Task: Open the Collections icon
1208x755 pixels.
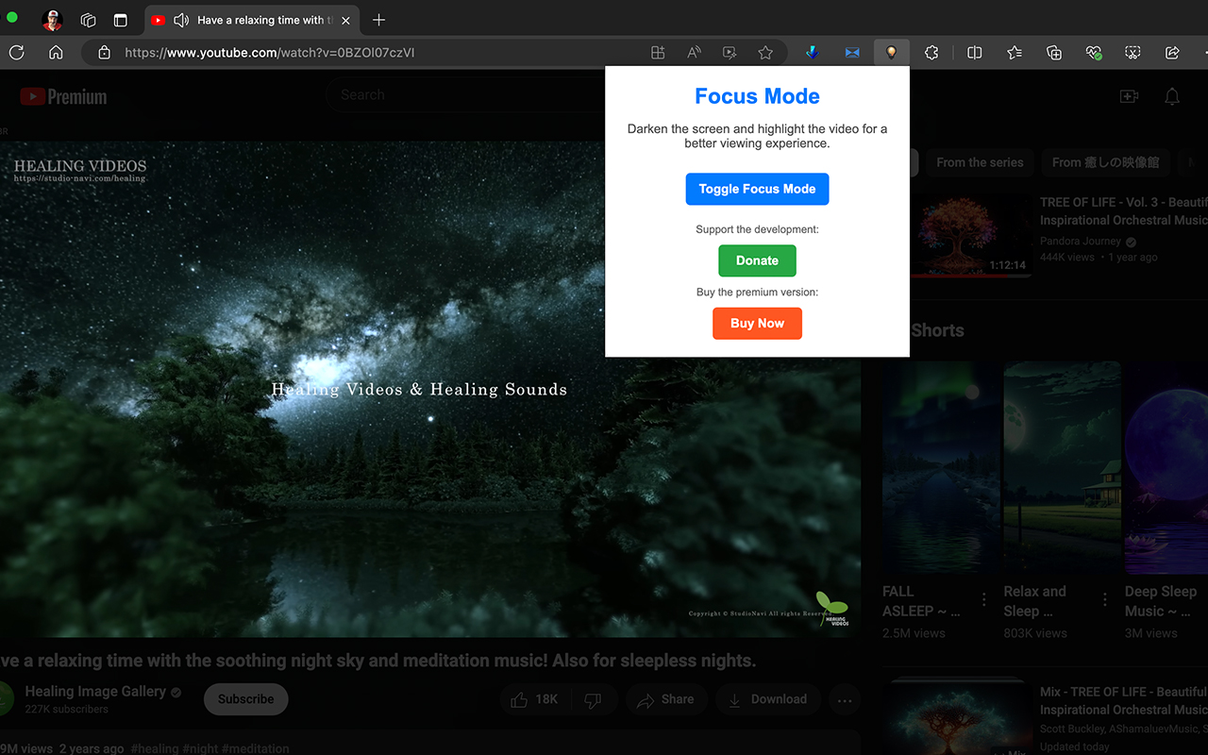Action: click(1054, 53)
